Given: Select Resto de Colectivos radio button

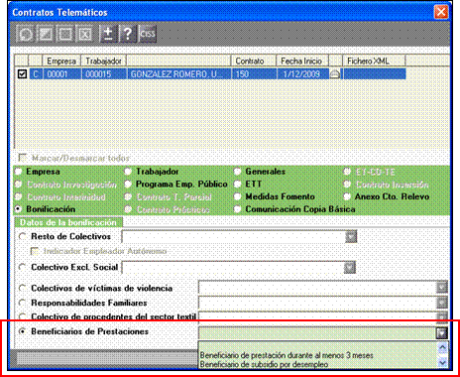Looking at the screenshot, I should pos(23,237).
